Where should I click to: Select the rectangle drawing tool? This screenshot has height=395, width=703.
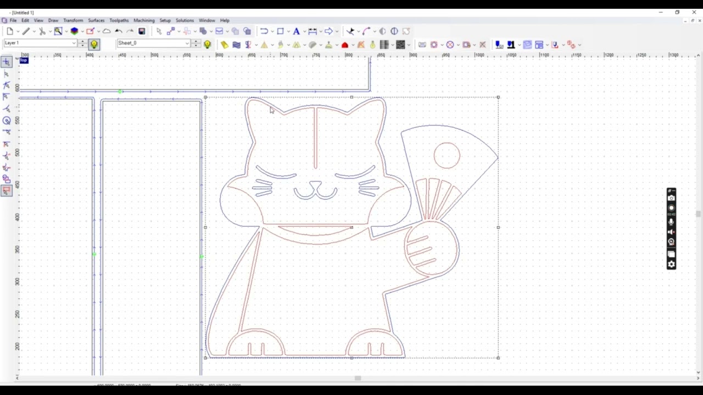tap(280, 31)
